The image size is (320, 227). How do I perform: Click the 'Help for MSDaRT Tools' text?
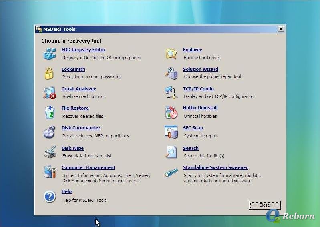pyautogui.click(x=84, y=200)
